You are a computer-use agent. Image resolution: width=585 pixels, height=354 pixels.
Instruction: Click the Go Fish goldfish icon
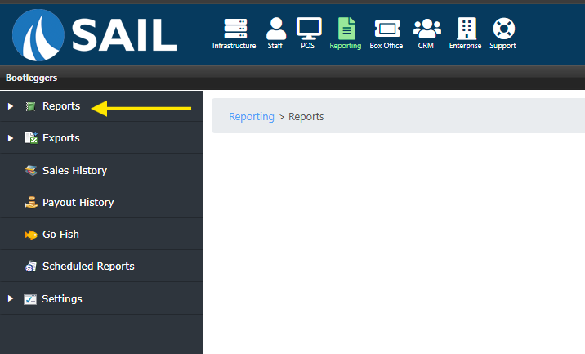point(31,235)
